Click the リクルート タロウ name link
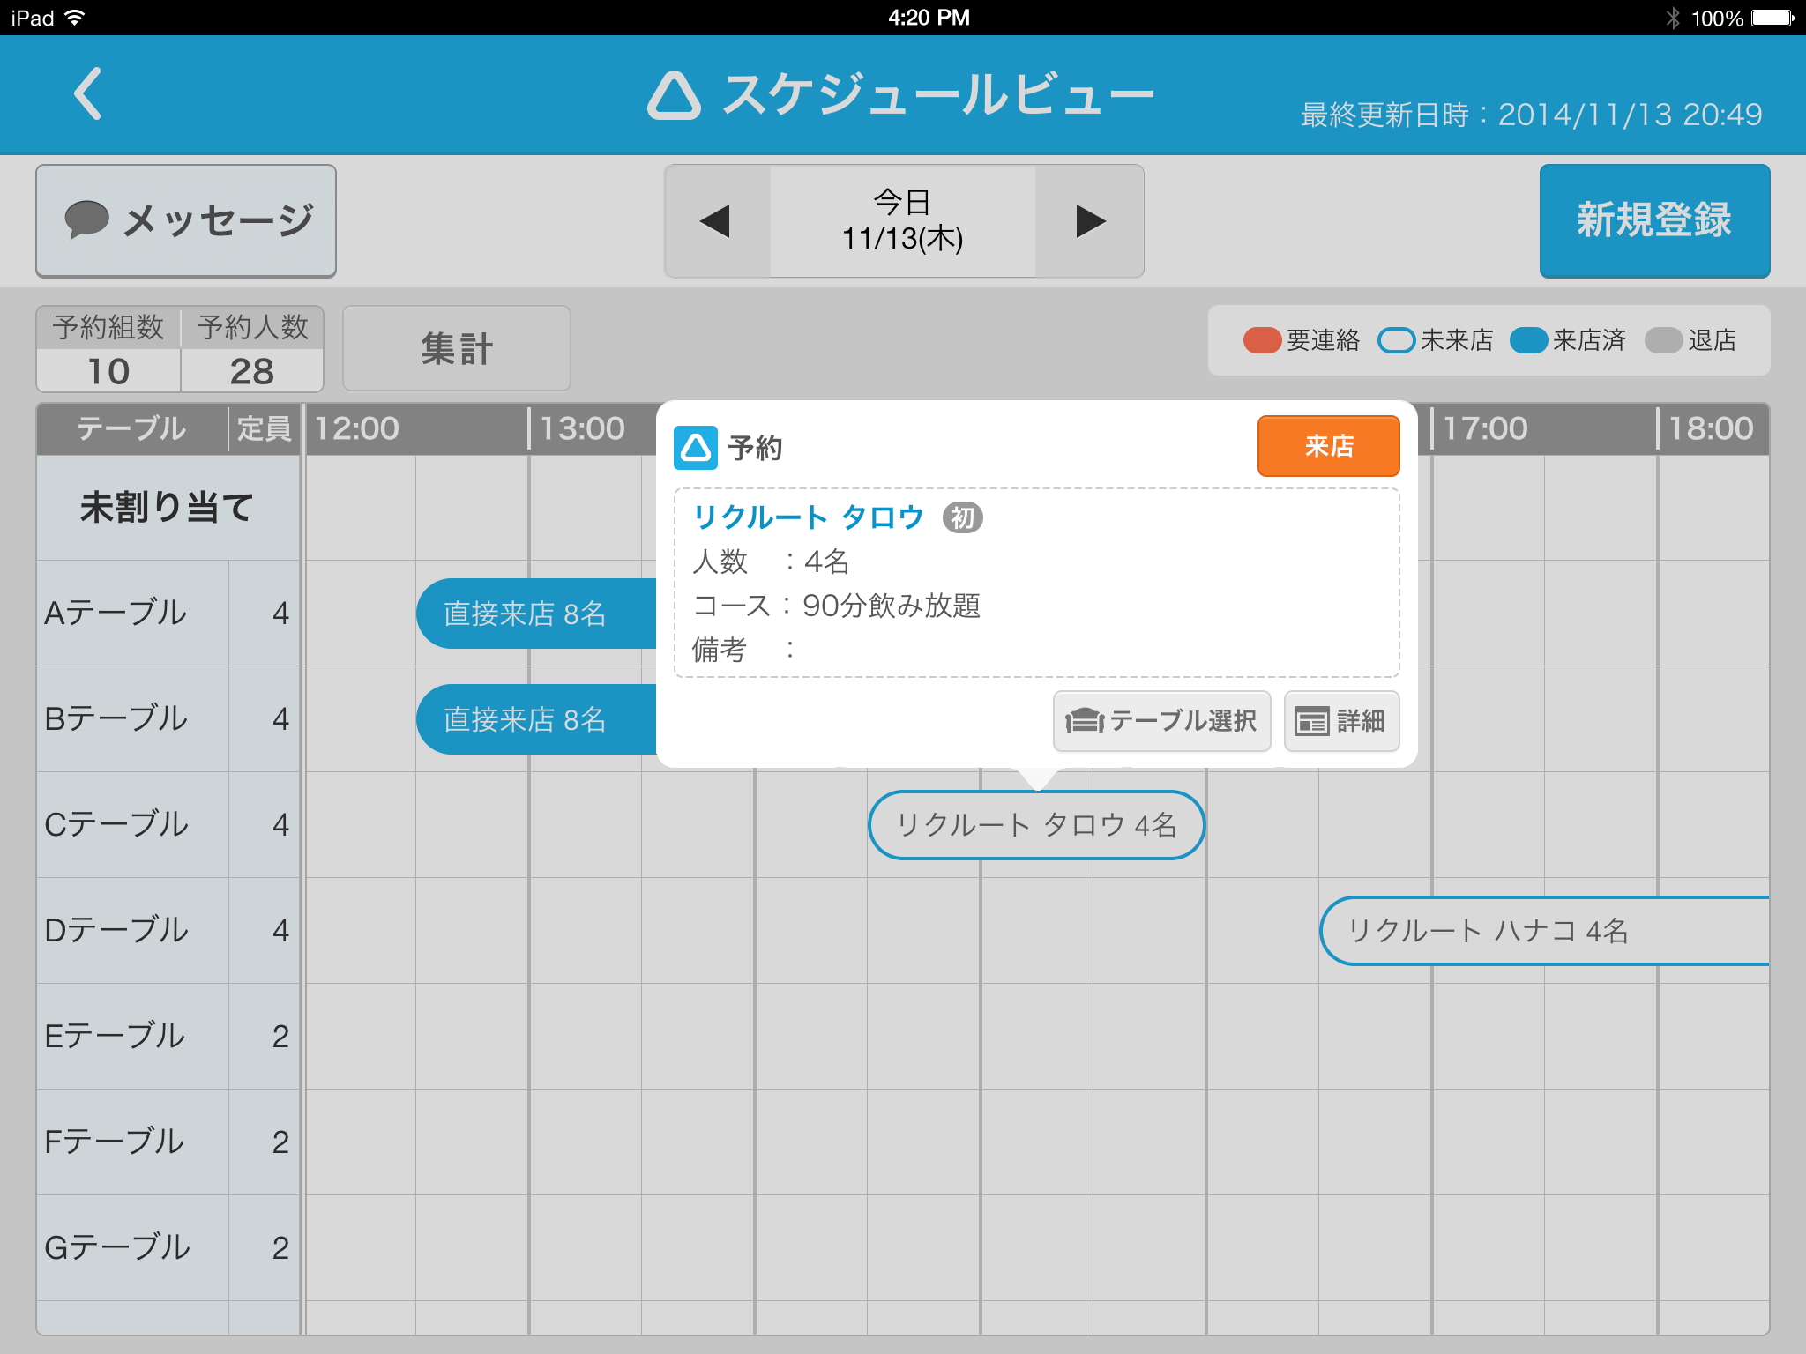Viewport: 1806px width, 1354px height. [808, 517]
